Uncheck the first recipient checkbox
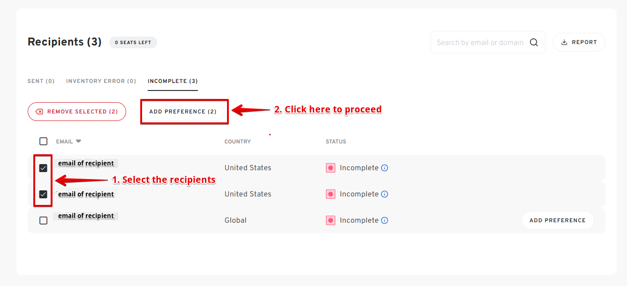627x286 pixels. [x=44, y=168]
